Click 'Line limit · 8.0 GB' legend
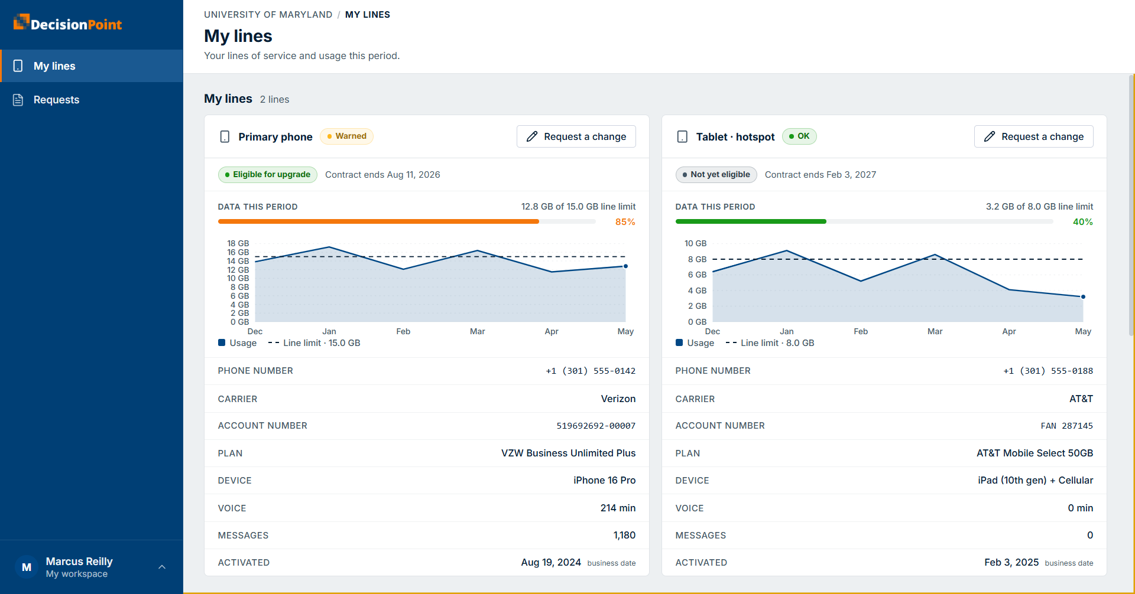The image size is (1135, 594). coord(770,342)
